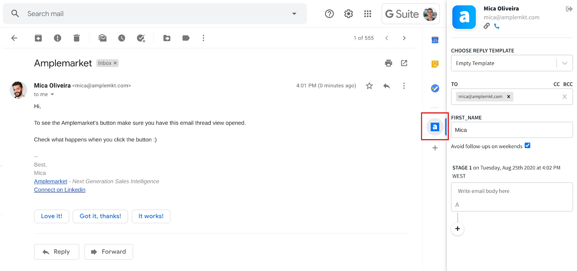Click the Forward button

(109, 252)
